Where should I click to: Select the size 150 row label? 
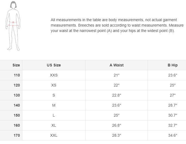click(x=17, y=115)
